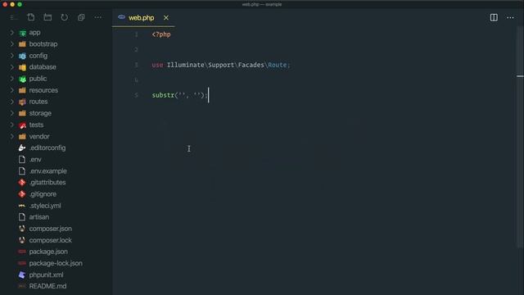Click the tests folder icon
The height and width of the screenshot is (295, 524).
22,125
